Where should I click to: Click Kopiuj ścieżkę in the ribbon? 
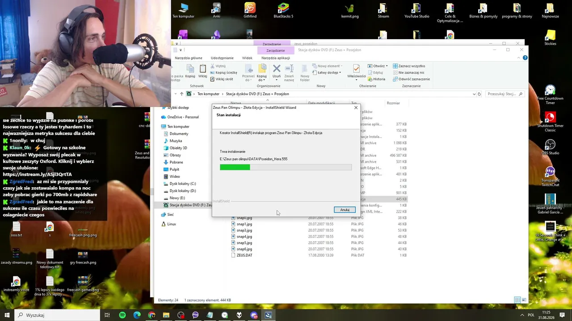[x=223, y=73]
